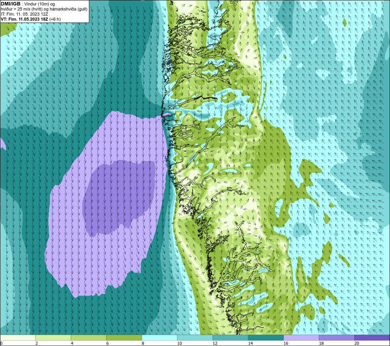
Task: Select the 4–6 m/s green legend swatch
Action: click(89, 338)
